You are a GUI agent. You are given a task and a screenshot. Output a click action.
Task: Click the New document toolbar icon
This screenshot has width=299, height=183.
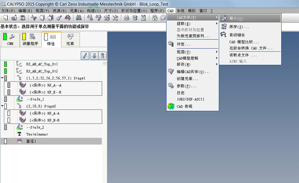pyautogui.click(x=6, y=18)
